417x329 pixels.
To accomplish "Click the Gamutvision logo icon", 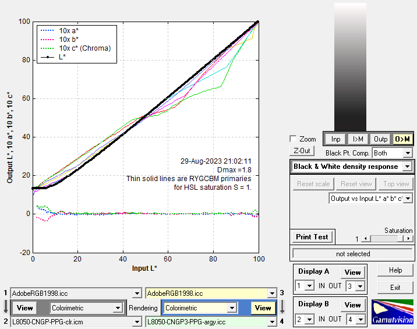I will pyautogui.click(x=392, y=312).
